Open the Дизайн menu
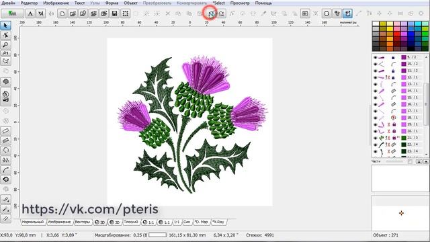 click(x=8, y=3)
